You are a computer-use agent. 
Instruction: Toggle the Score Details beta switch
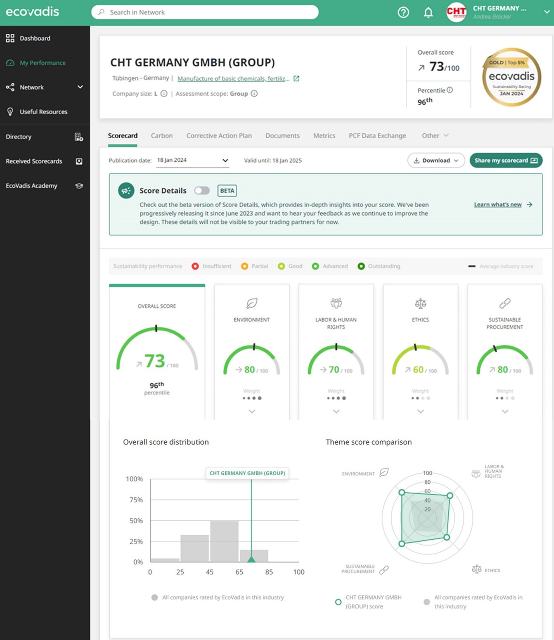[202, 190]
